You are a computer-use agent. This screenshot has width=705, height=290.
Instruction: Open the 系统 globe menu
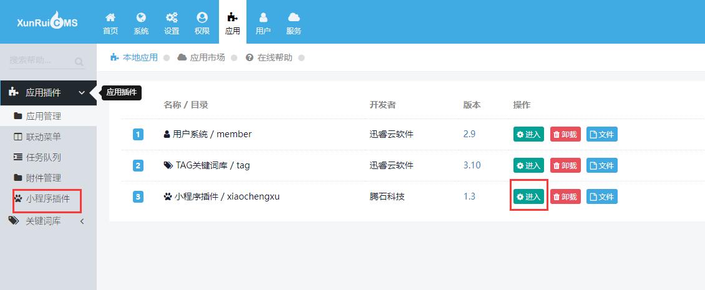coord(141,24)
